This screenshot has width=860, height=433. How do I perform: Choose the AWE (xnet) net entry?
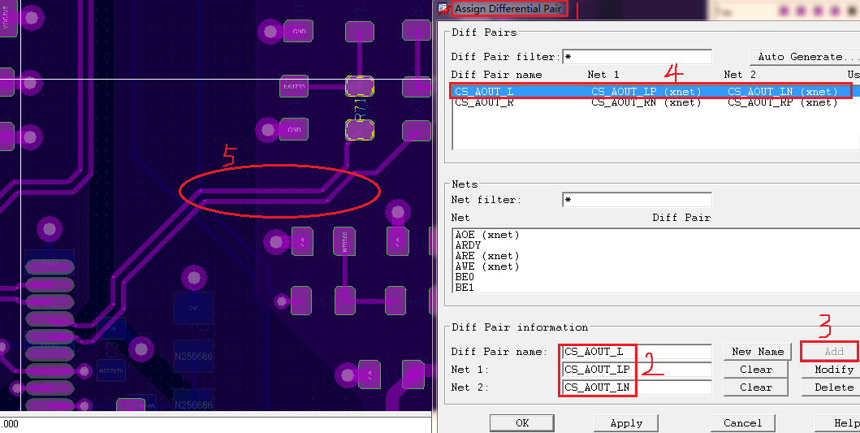tap(486, 266)
